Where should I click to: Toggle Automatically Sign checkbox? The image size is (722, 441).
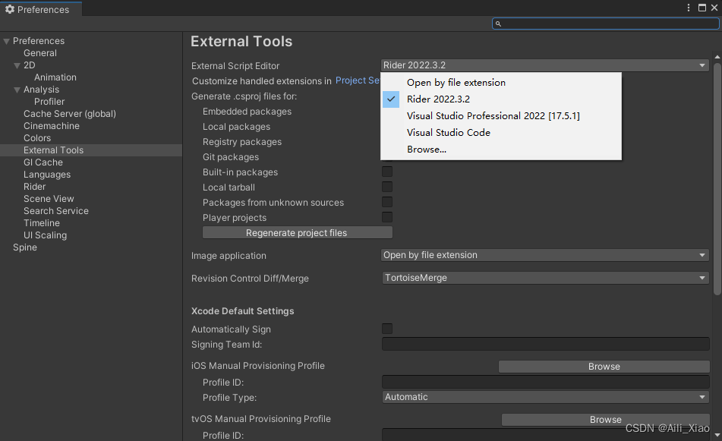[387, 329]
